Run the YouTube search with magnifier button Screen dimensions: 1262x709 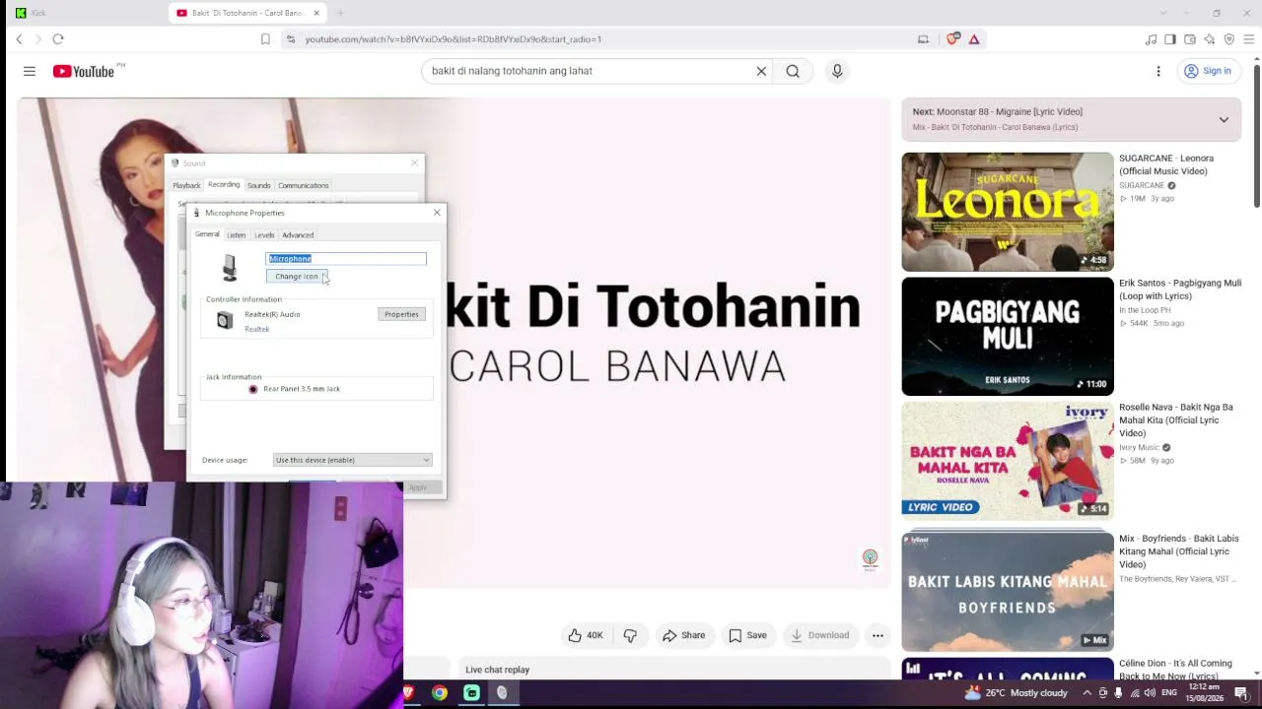[x=793, y=71]
